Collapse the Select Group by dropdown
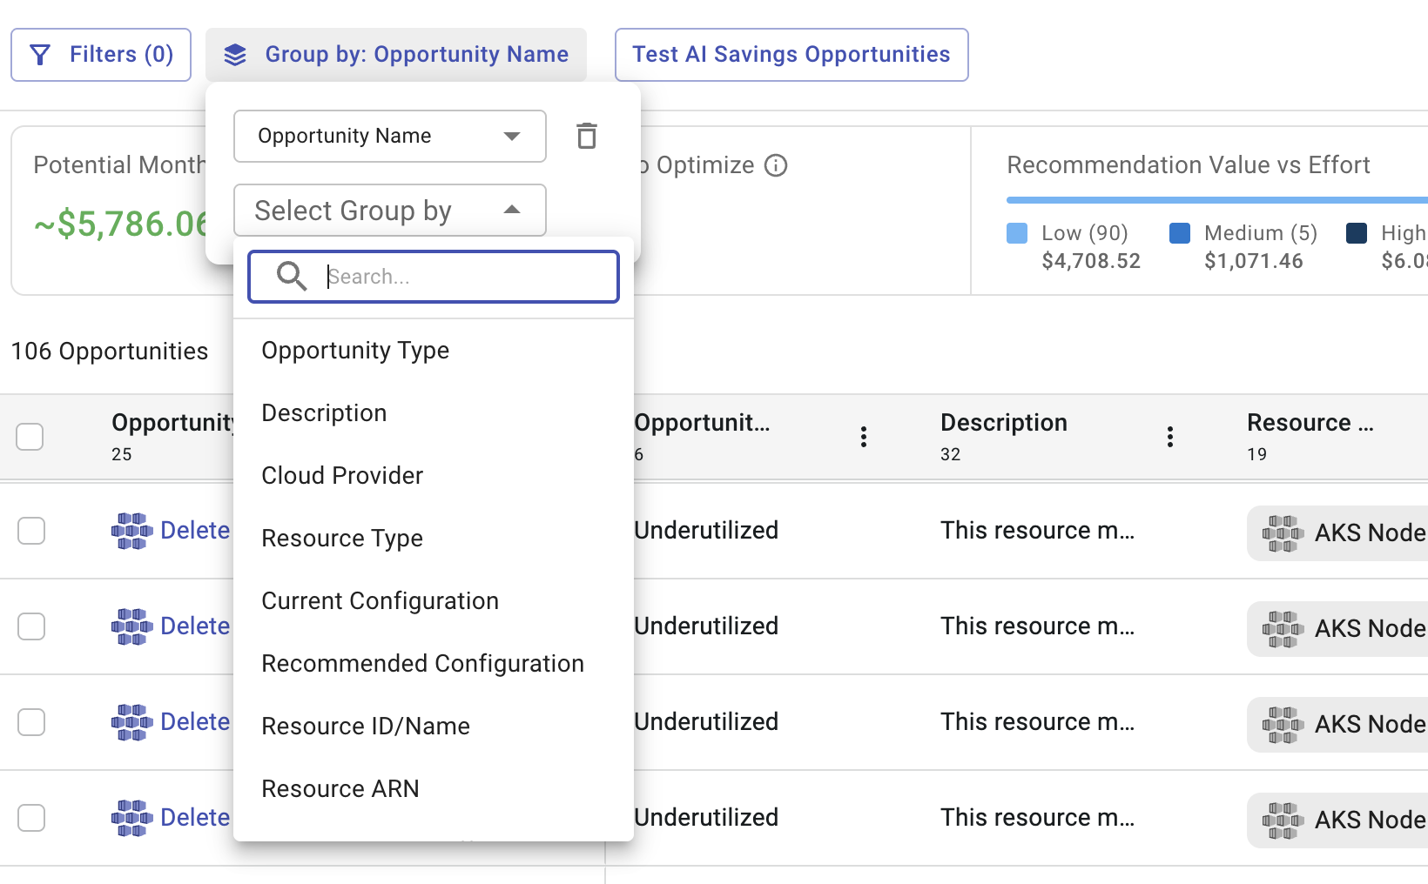The height and width of the screenshot is (884, 1428). 512,211
